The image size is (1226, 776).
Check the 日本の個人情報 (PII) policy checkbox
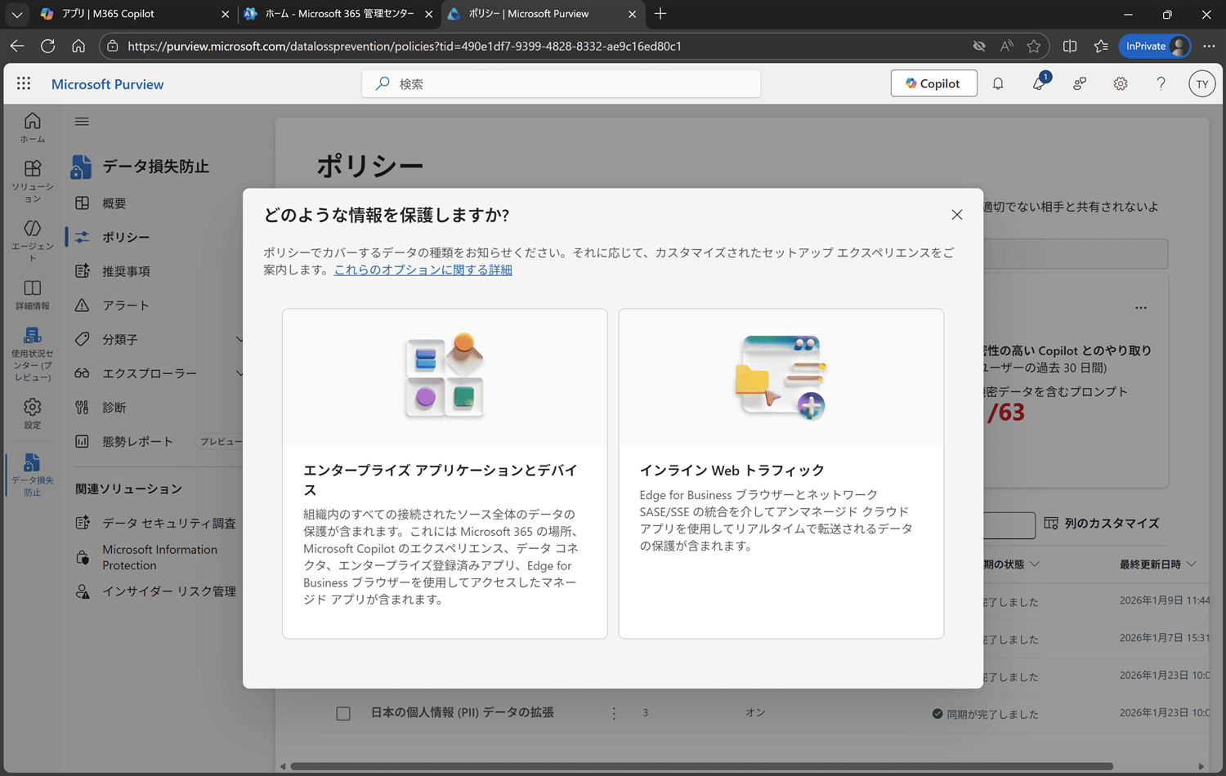click(x=343, y=713)
